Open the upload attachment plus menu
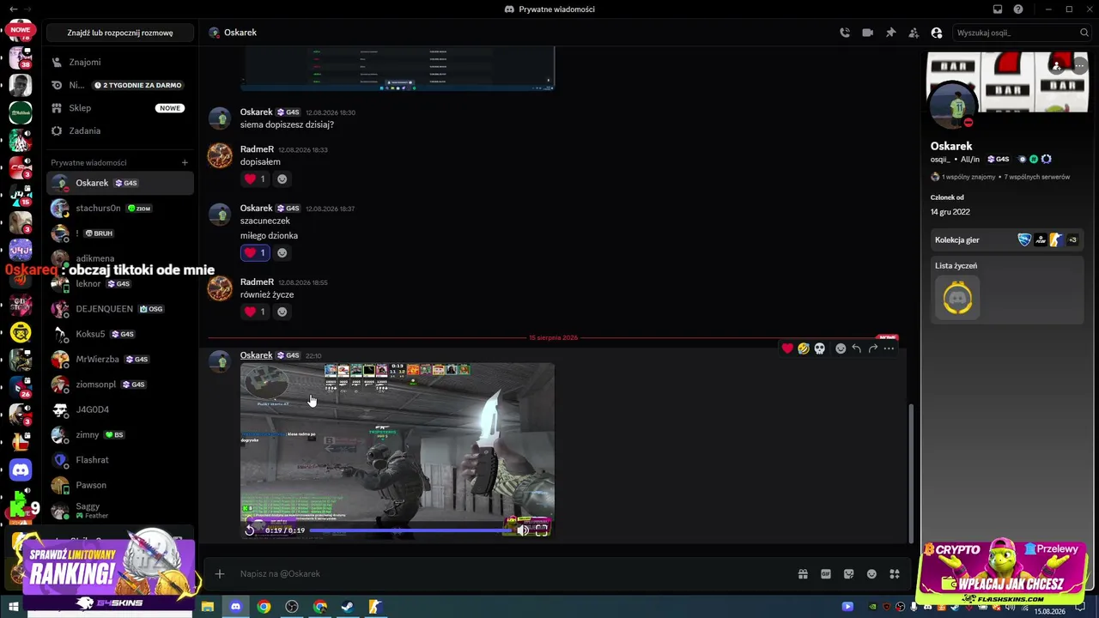Viewport: 1099px width, 618px height. pyautogui.click(x=220, y=574)
